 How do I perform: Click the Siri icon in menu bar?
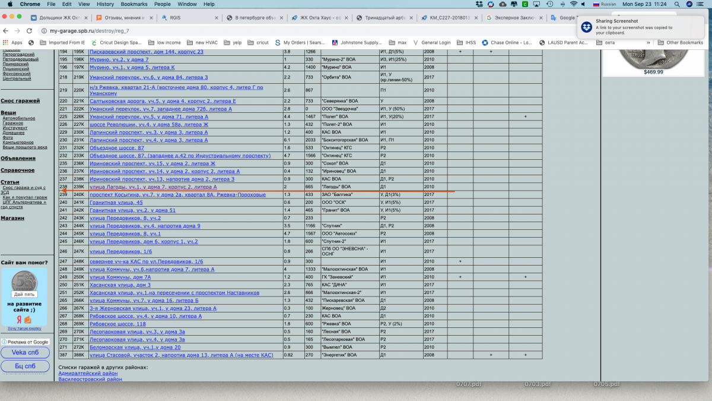690,4
